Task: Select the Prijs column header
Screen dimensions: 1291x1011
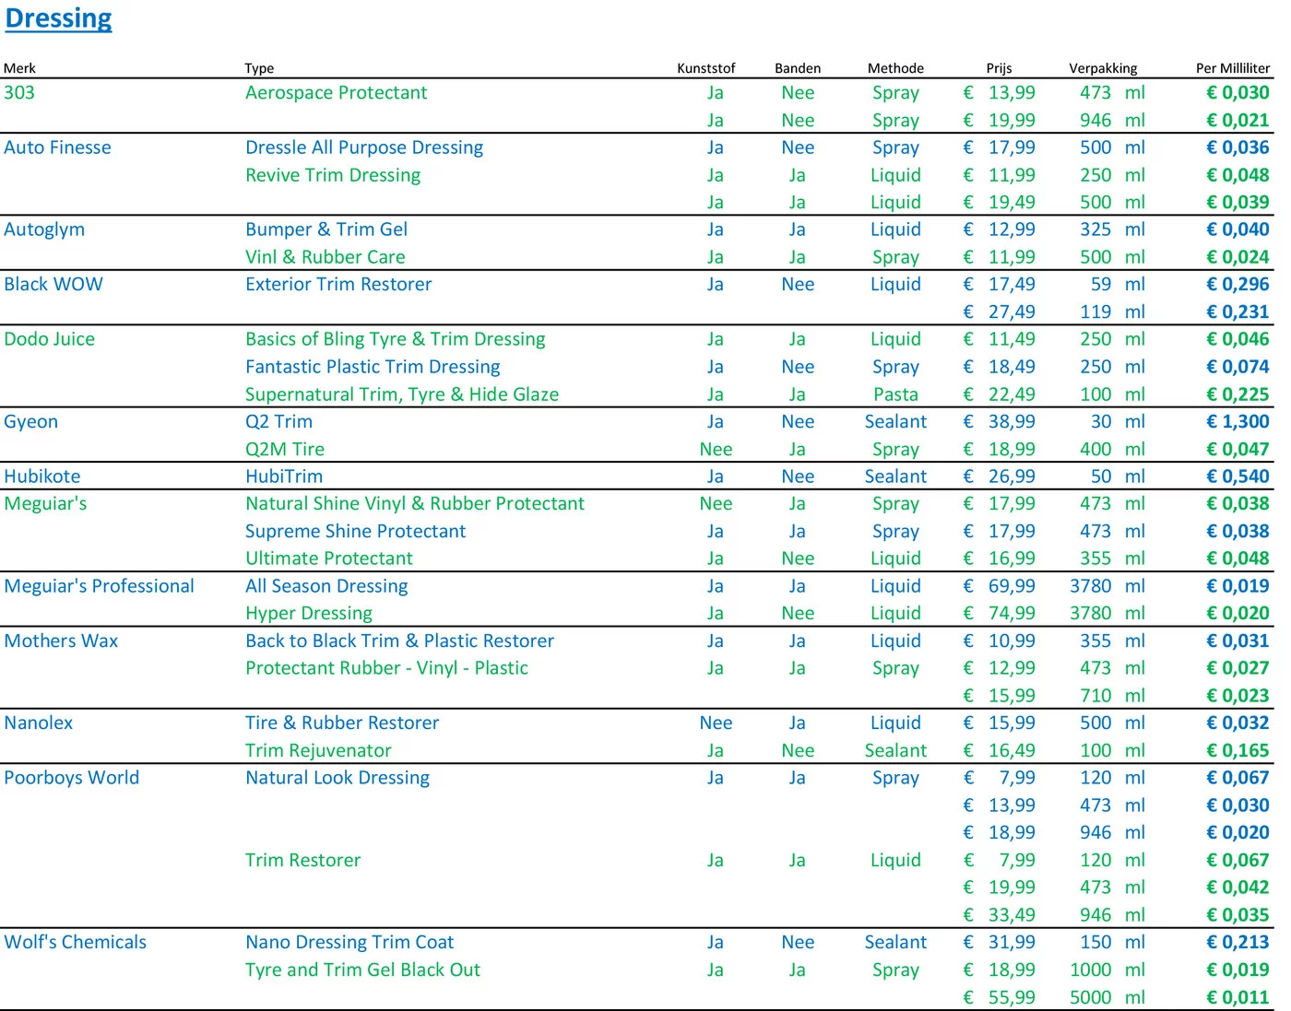Action: (x=999, y=68)
